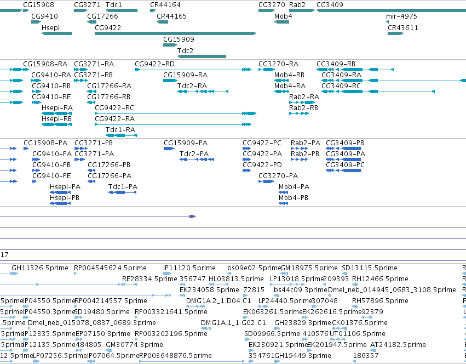466x364 pixels.
Task: Select the EK234058.5prime EST
Action: click(x=182, y=295)
